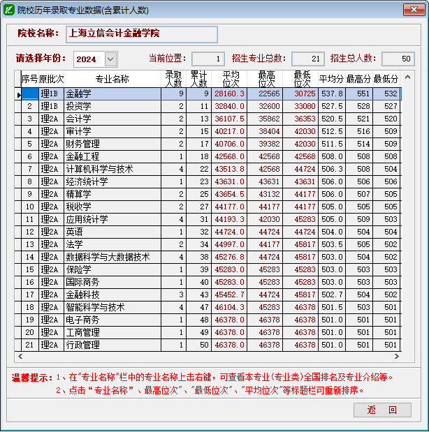
Task: Click cumulative count 50 in 行政管理 row
Action: 199,345
